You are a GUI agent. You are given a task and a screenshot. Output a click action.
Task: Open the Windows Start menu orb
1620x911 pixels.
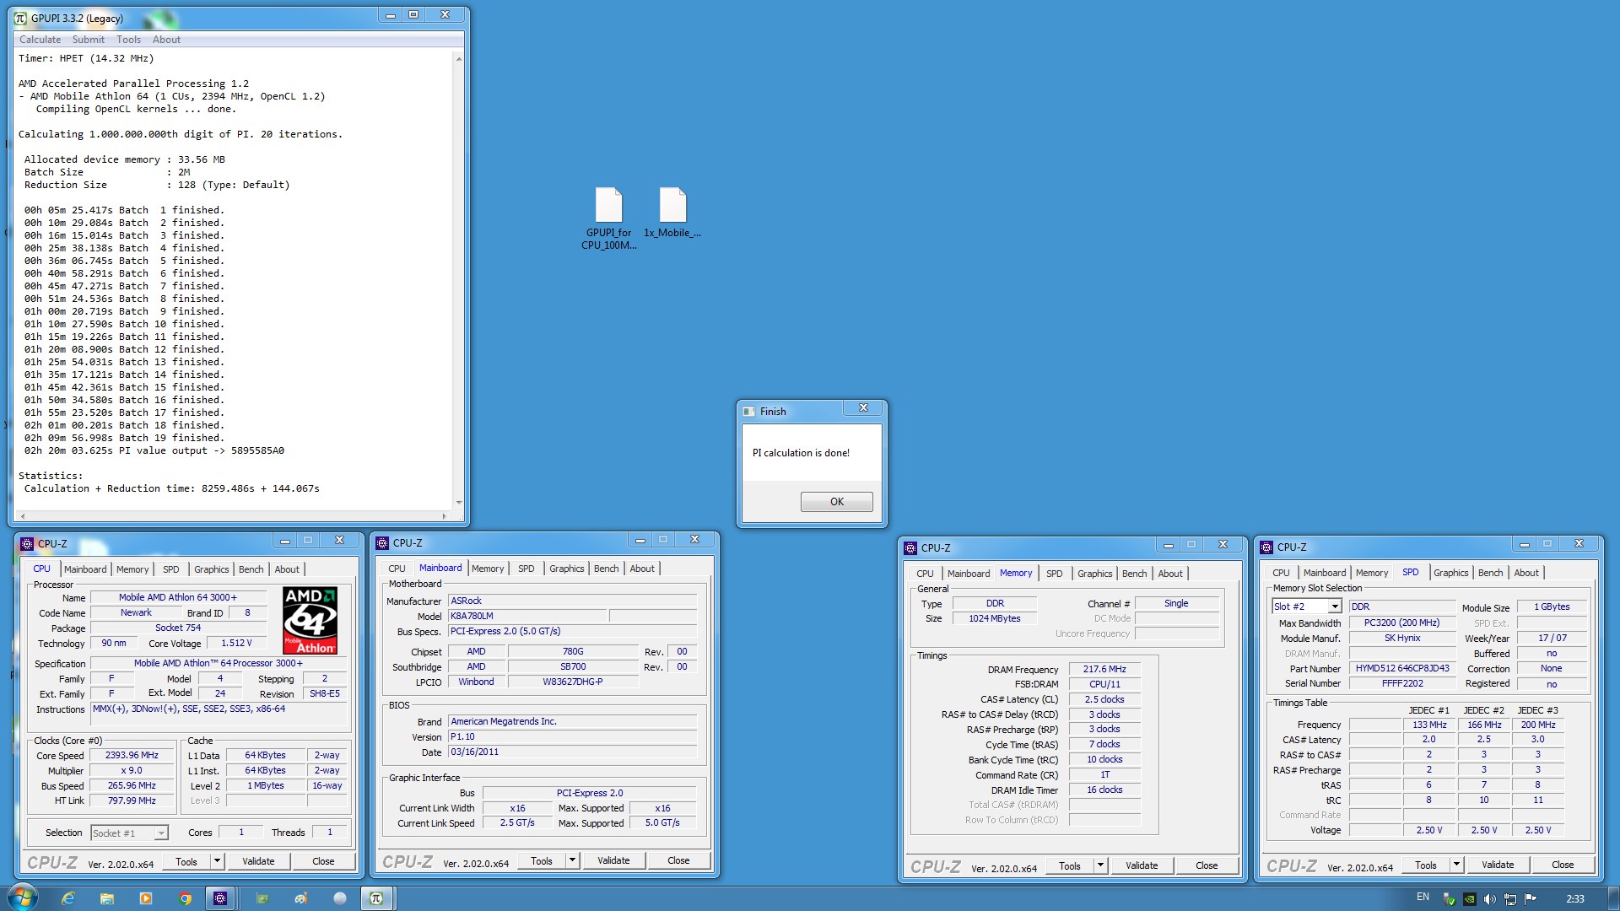(x=23, y=898)
